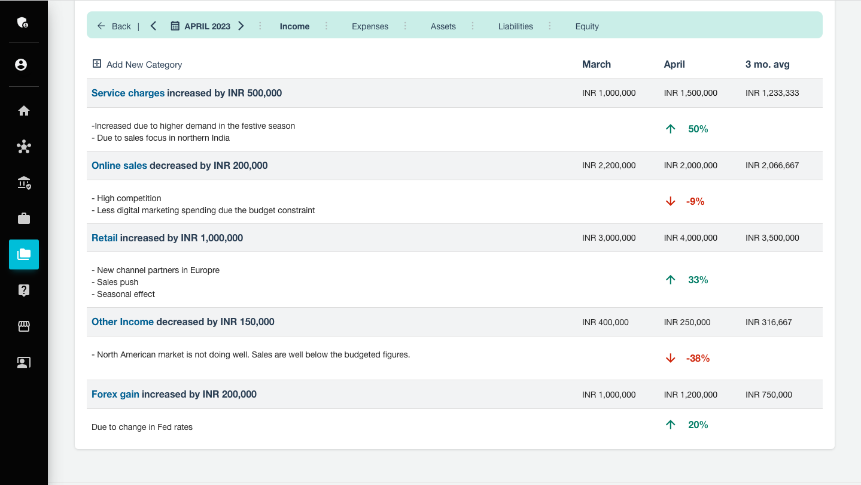Open the Forex gain category link
Viewport: 861px width, 485px height.
115,394
